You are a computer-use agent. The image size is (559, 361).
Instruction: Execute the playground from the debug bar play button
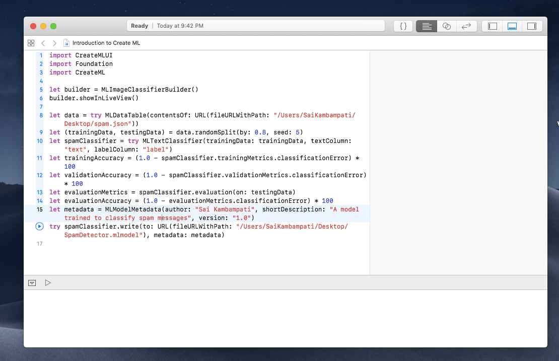48,283
